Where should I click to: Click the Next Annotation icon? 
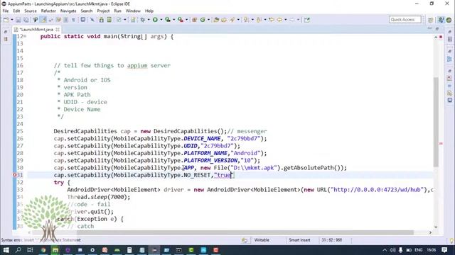(247, 20)
